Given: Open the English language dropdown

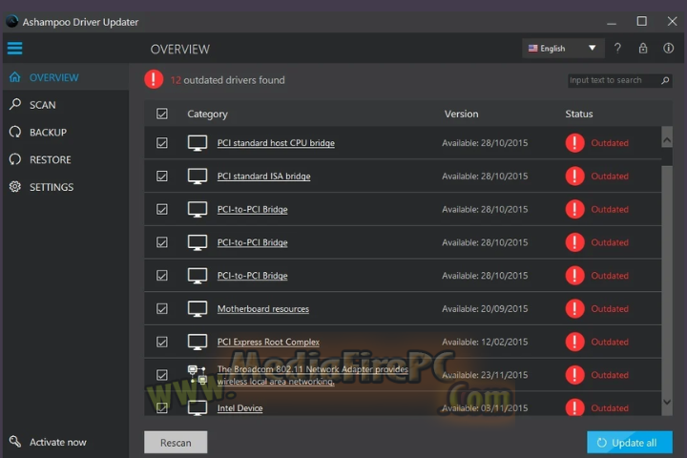Looking at the screenshot, I should (563, 49).
